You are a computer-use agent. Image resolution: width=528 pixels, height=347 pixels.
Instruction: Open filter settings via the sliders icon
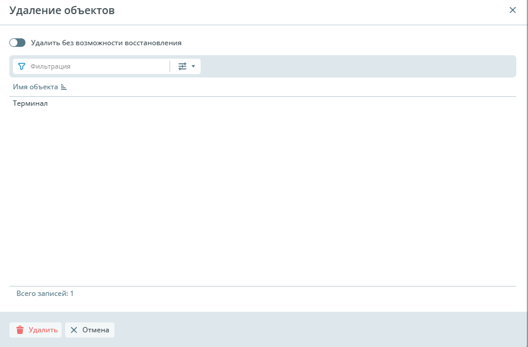[x=182, y=66]
